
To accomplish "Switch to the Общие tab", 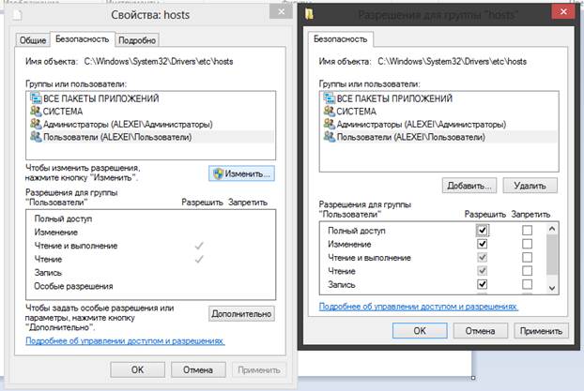I will coord(32,39).
